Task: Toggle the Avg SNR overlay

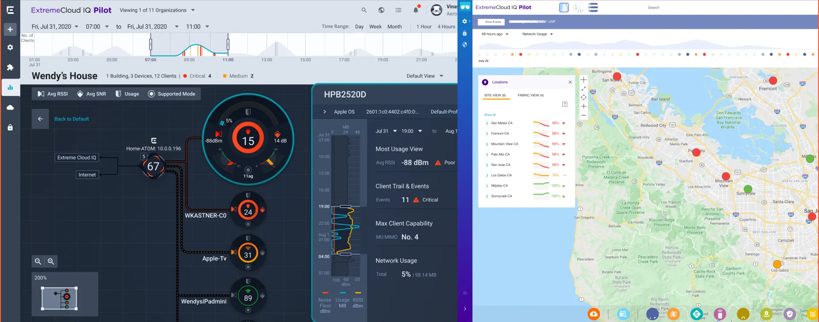Action: coord(91,94)
